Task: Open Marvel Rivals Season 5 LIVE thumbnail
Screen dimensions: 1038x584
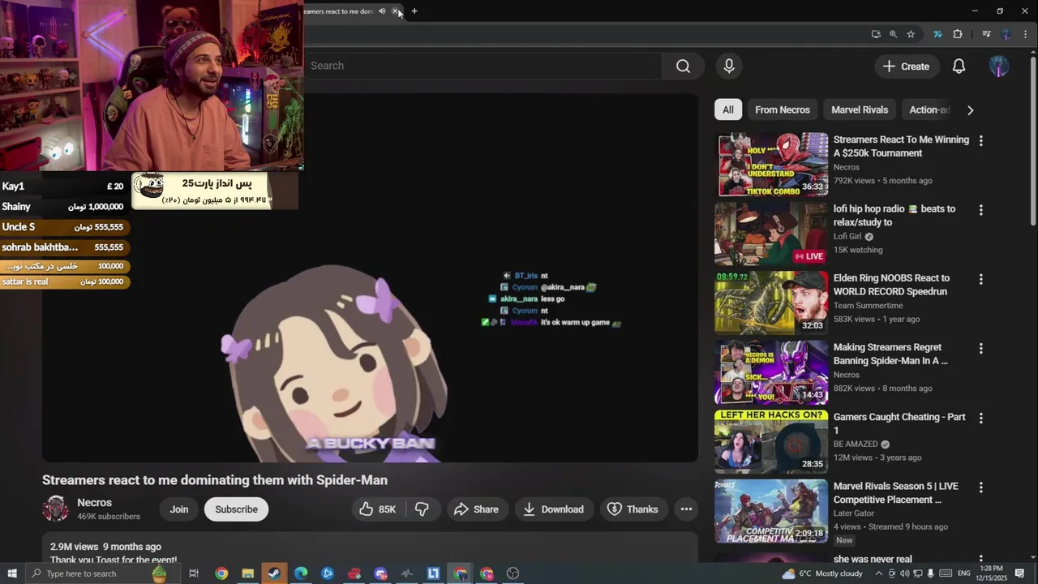Action: 771,511
